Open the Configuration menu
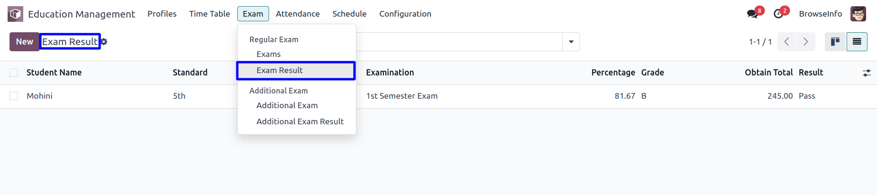This screenshot has width=877, height=195. pos(405,14)
